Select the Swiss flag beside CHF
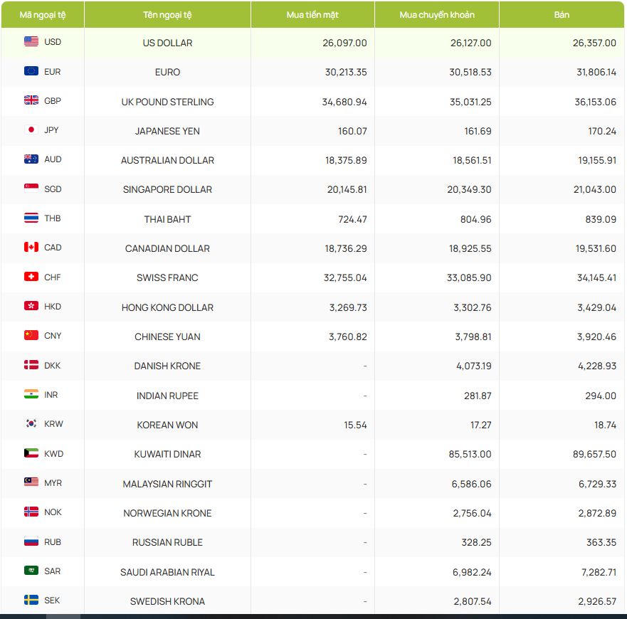Viewport: 627px width, 619px height. (x=31, y=277)
